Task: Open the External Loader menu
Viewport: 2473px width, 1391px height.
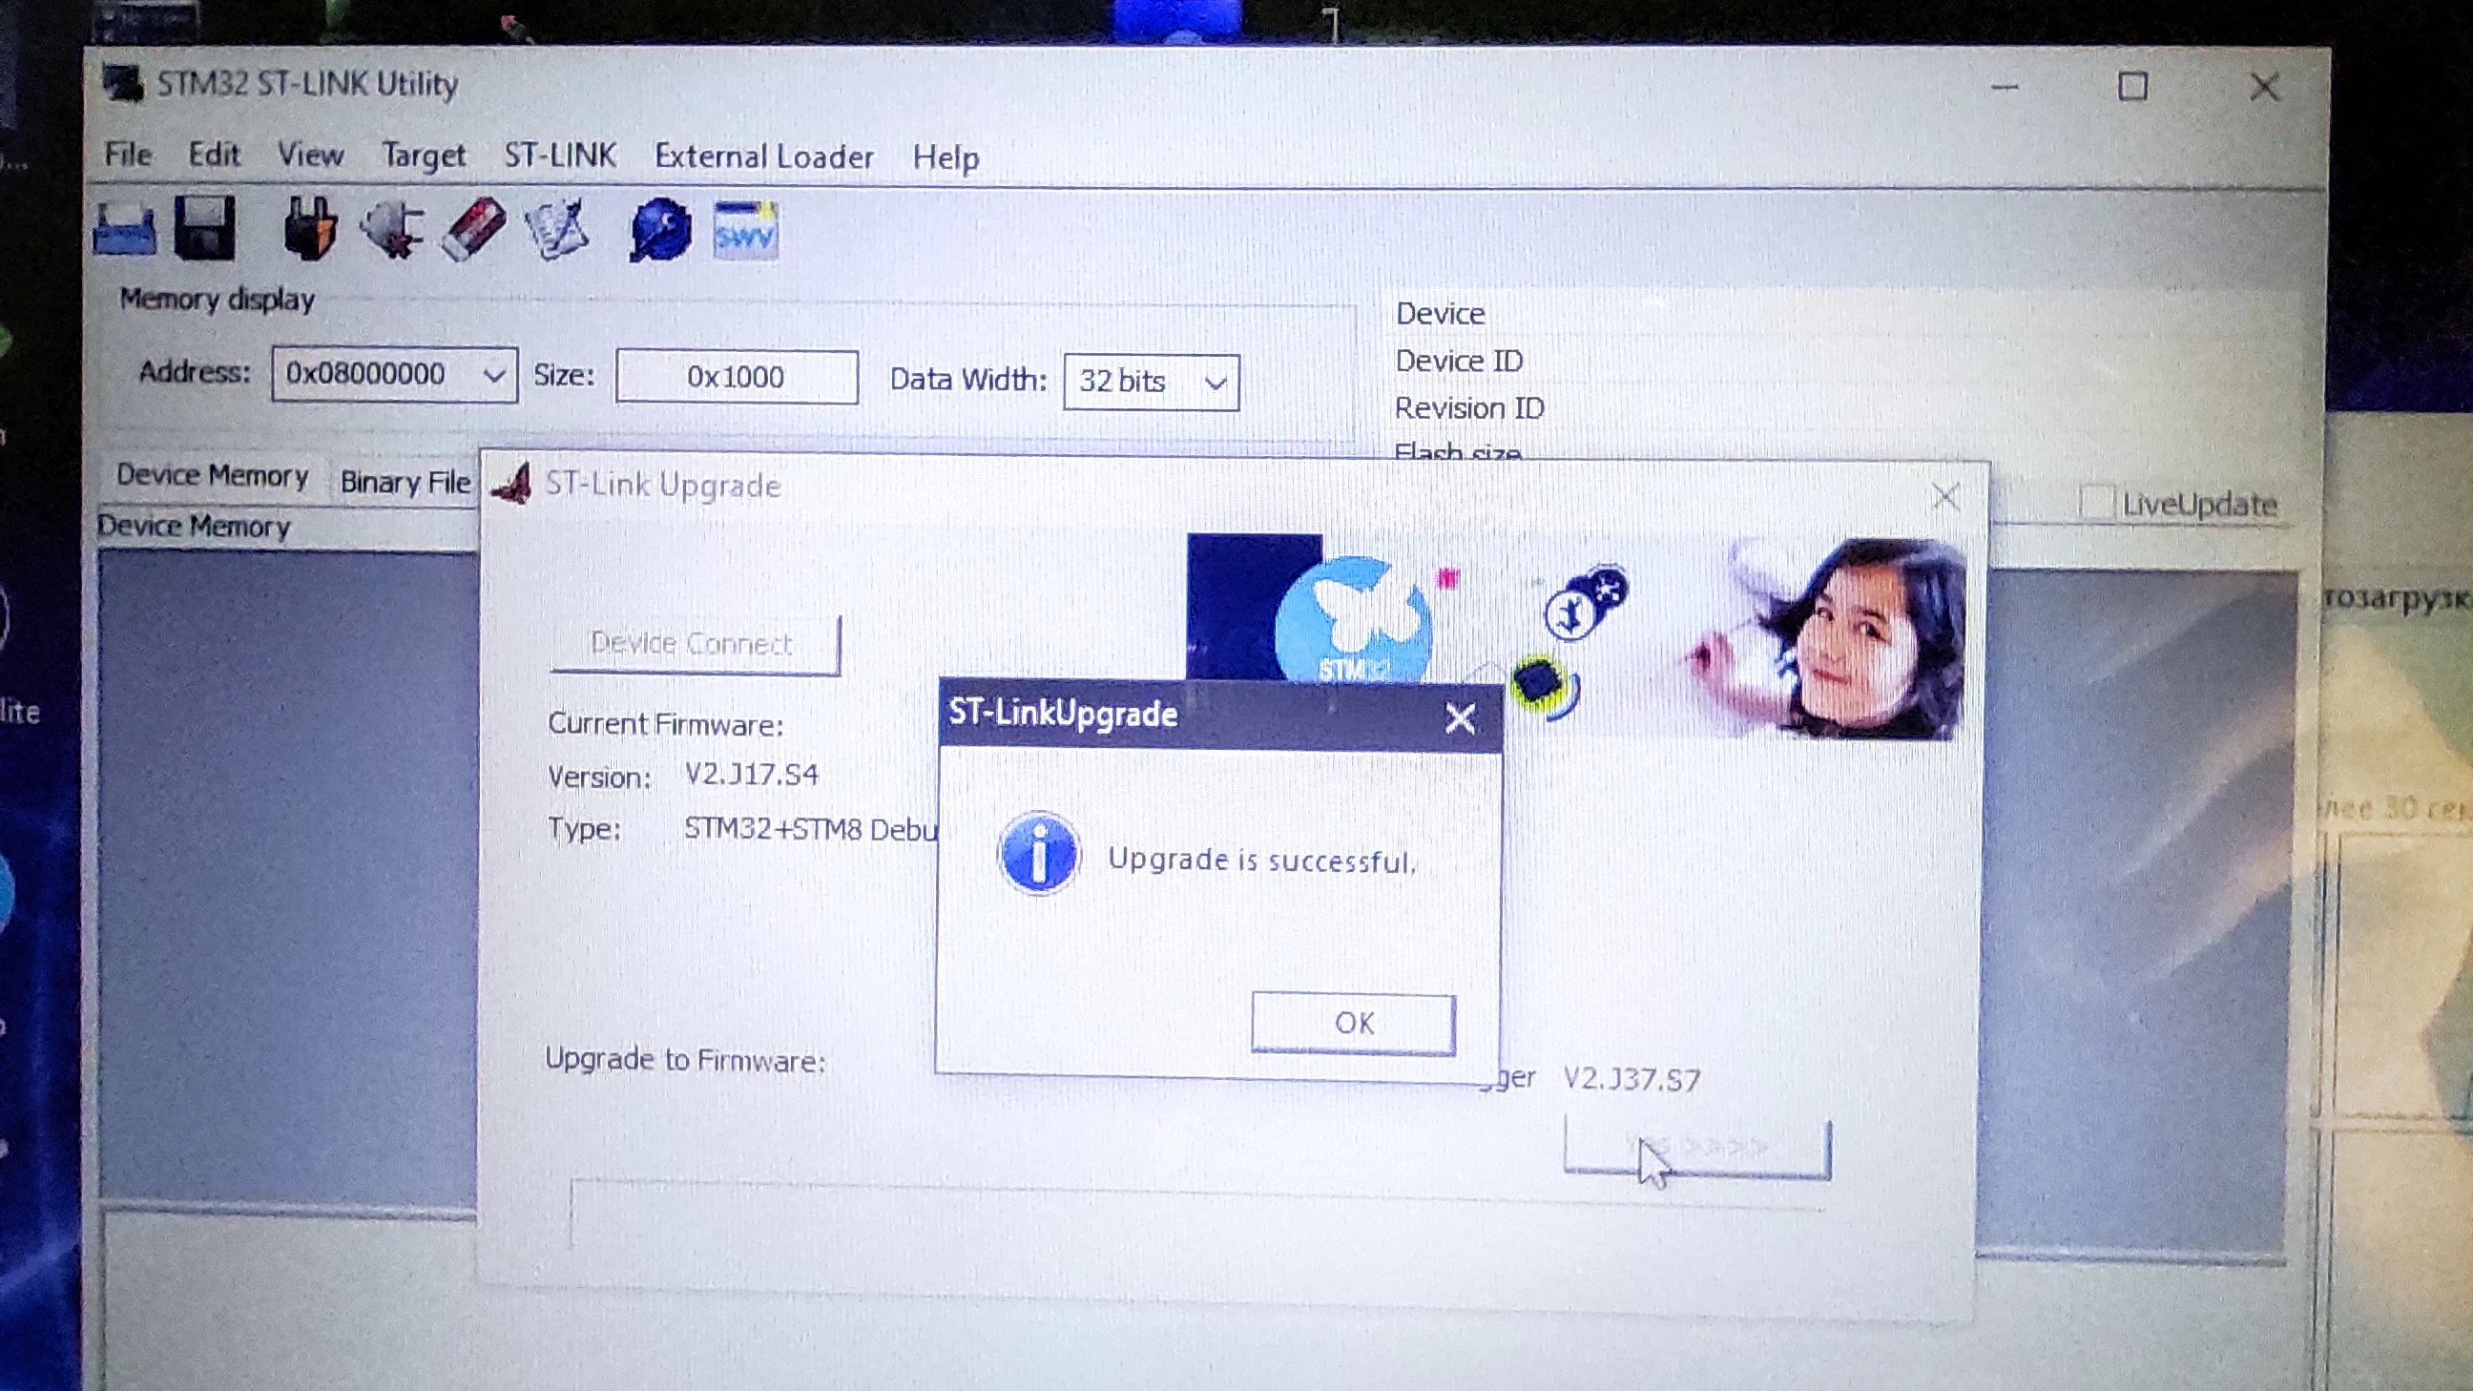Action: tap(764, 156)
